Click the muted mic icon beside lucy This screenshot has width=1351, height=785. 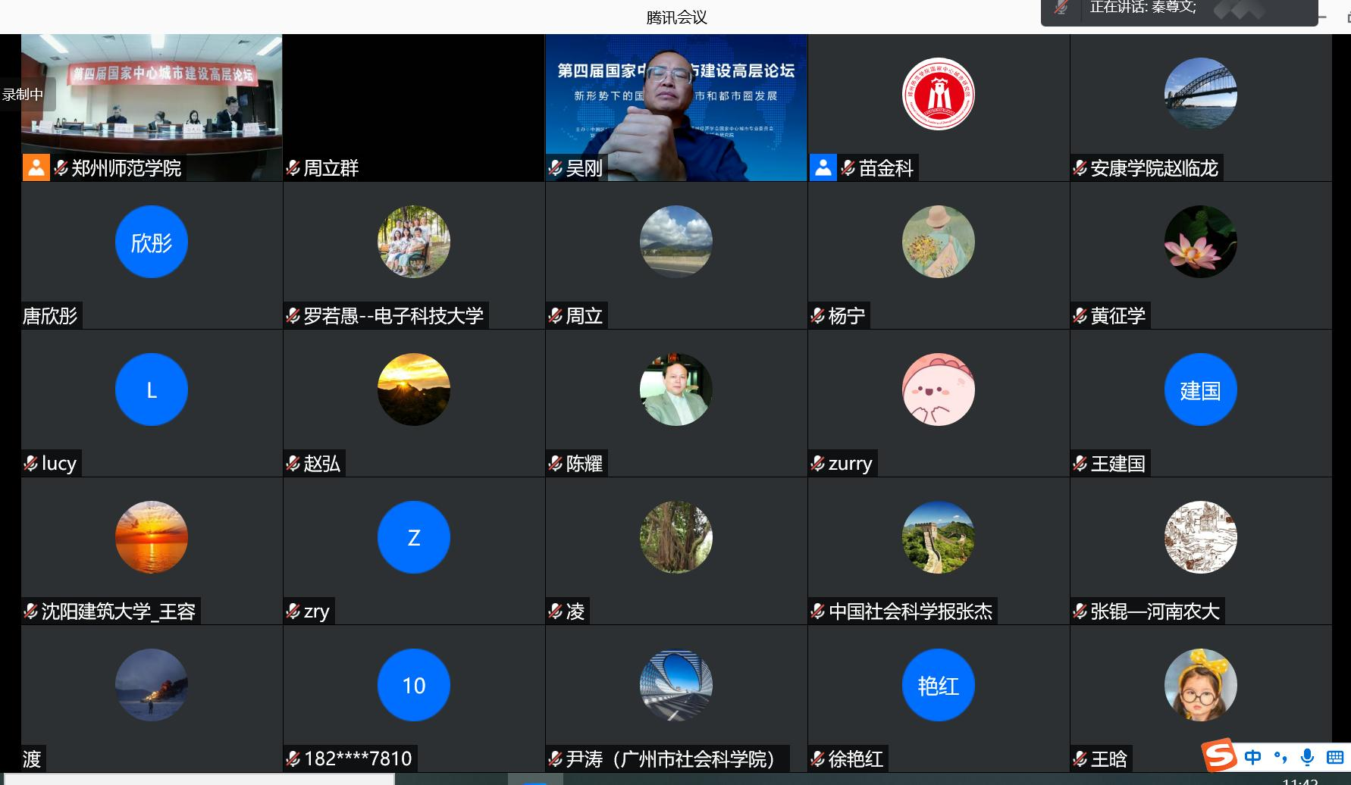[x=30, y=464]
